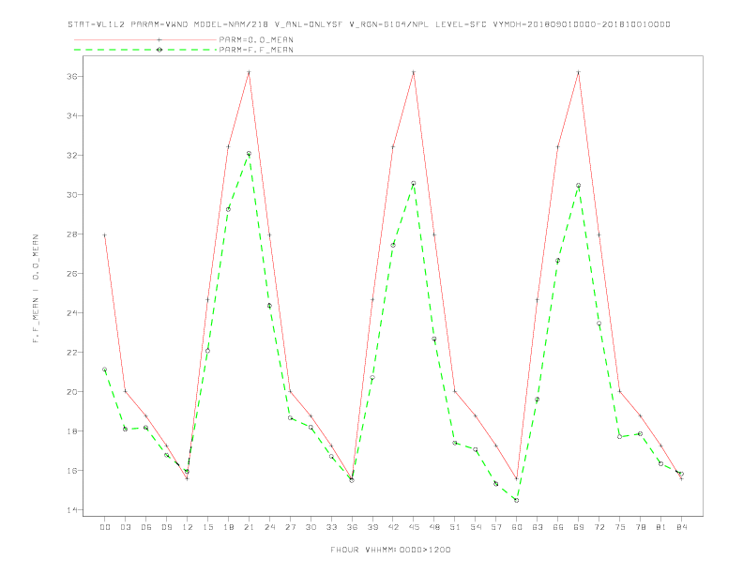Click the x-axis forecast hour label 51
Screen dimensions: 743x574
455,527
